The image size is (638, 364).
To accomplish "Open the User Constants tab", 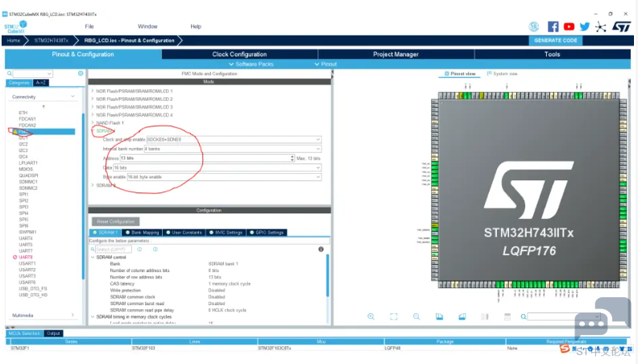I will [x=184, y=233].
